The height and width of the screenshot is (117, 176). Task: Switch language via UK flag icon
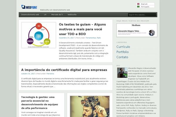(138, 4)
